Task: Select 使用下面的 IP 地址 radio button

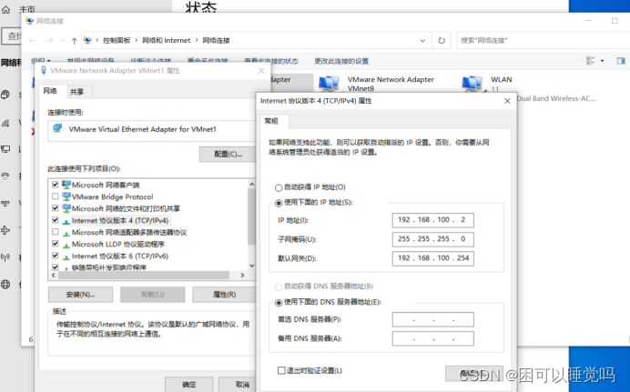Action: coord(278,203)
